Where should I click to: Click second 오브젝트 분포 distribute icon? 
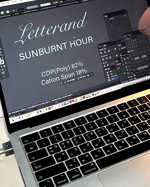click(107, 58)
